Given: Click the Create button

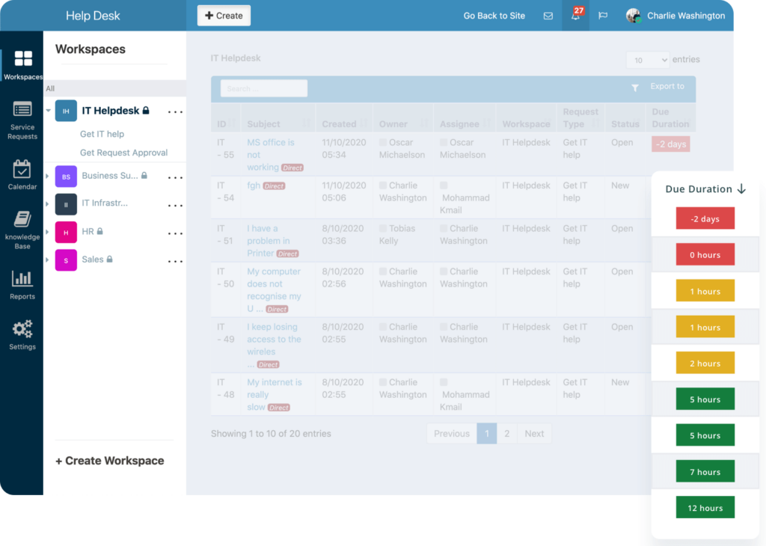Looking at the screenshot, I should (x=224, y=16).
